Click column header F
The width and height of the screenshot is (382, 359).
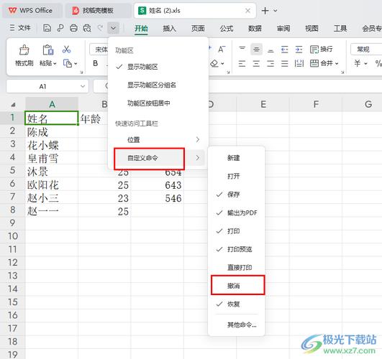[316, 104]
